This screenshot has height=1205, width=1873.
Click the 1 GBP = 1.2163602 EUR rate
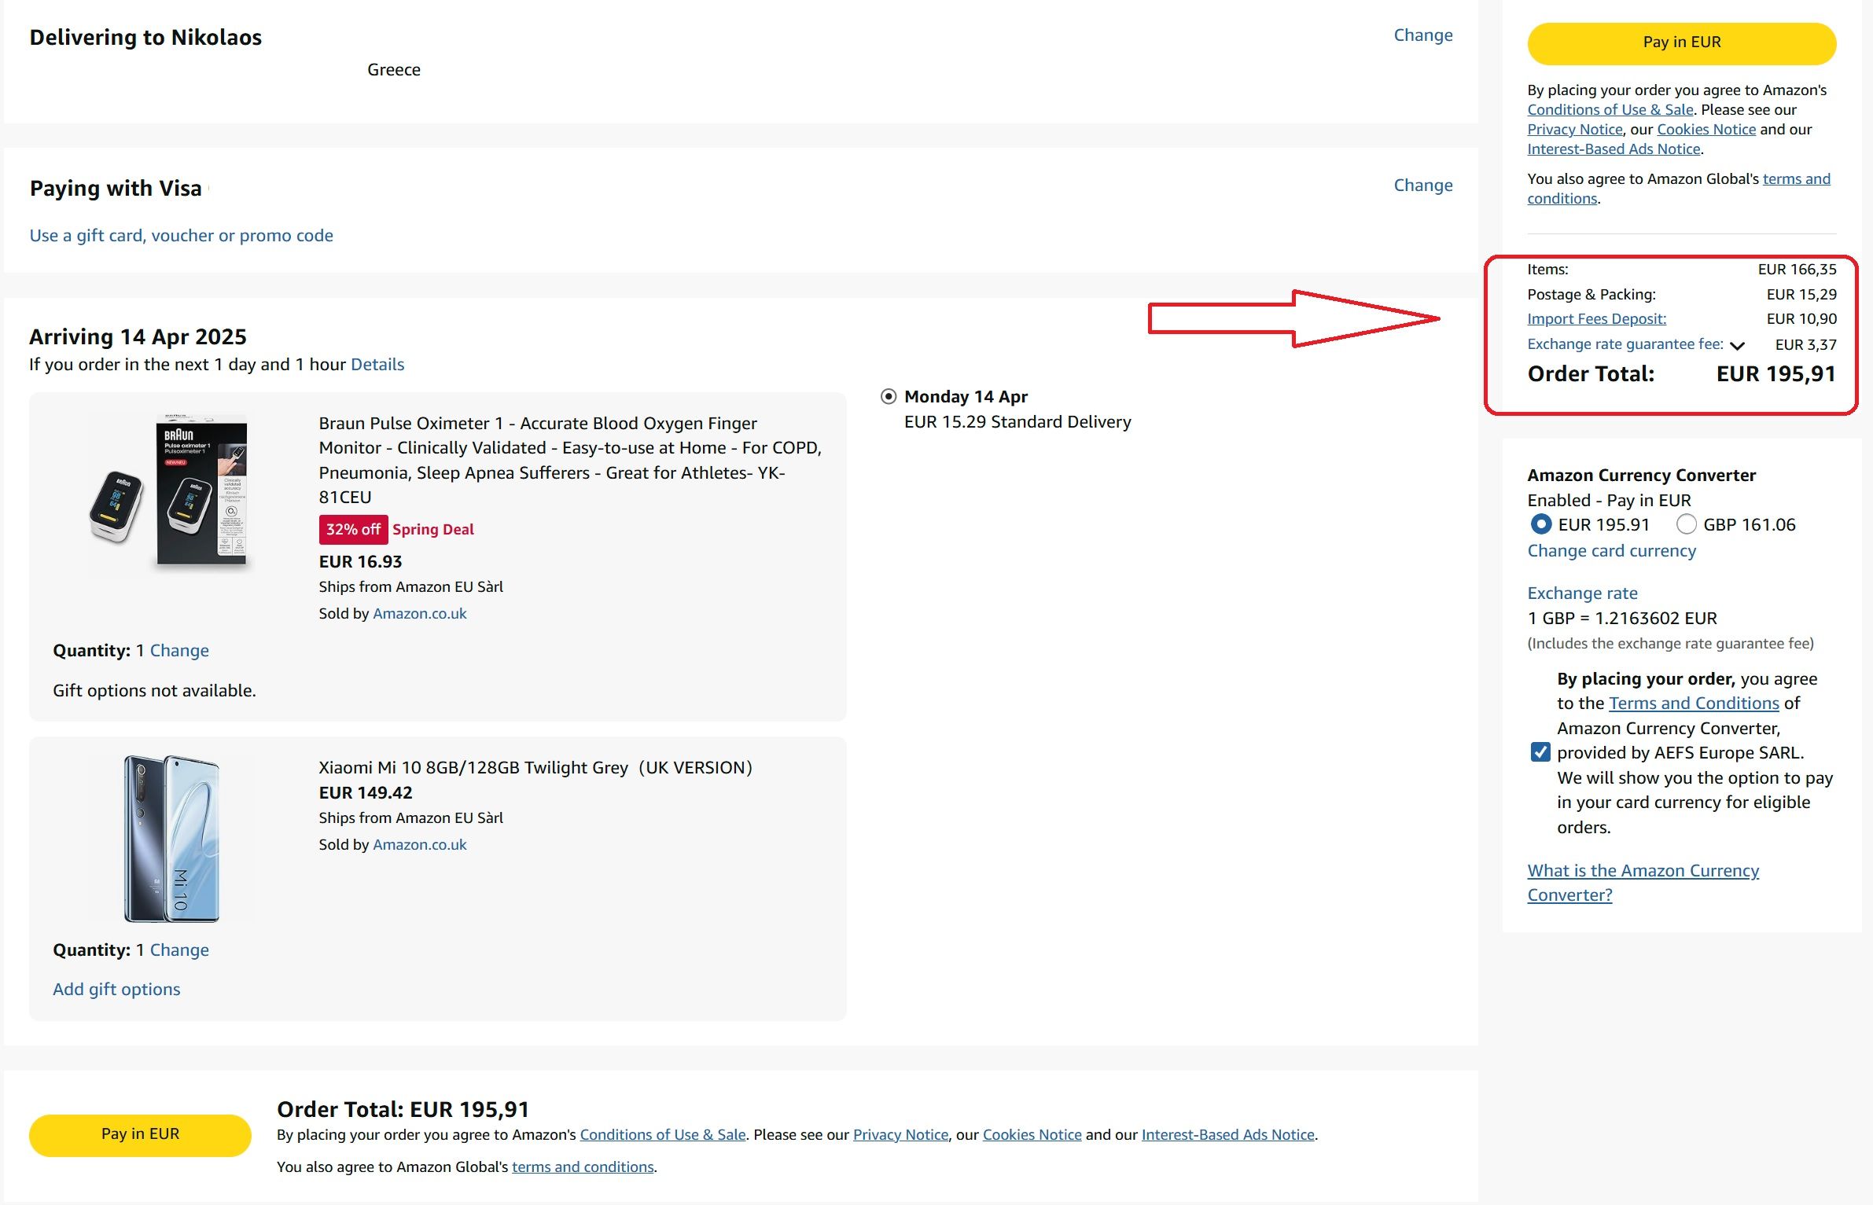coord(1622,619)
